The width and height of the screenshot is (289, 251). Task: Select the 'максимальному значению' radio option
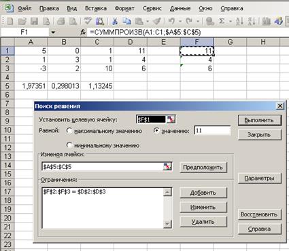pyautogui.click(x=69, y=131)
